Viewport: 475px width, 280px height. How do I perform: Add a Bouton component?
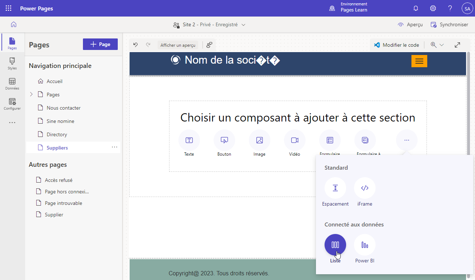[224, 140]
